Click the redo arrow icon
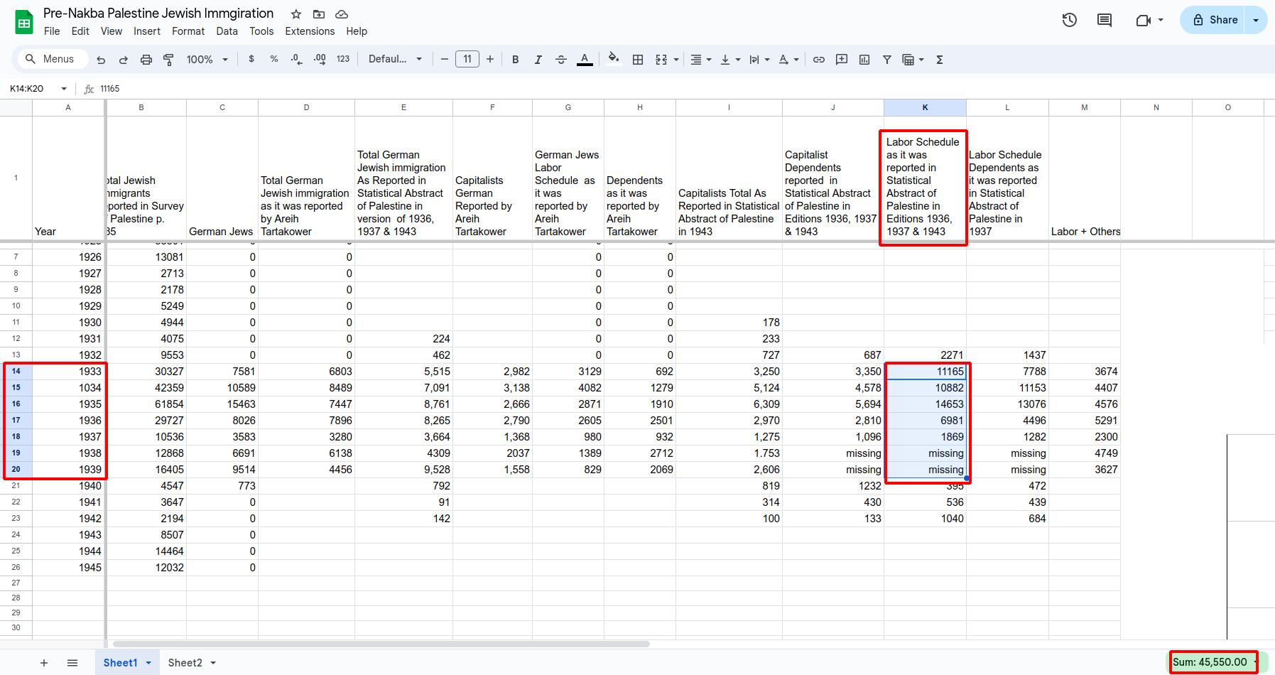 (124, 60)
